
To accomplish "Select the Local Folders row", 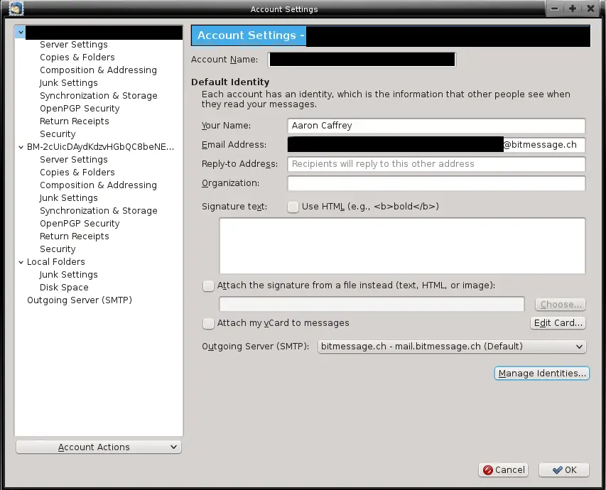I will coord(55,261).
